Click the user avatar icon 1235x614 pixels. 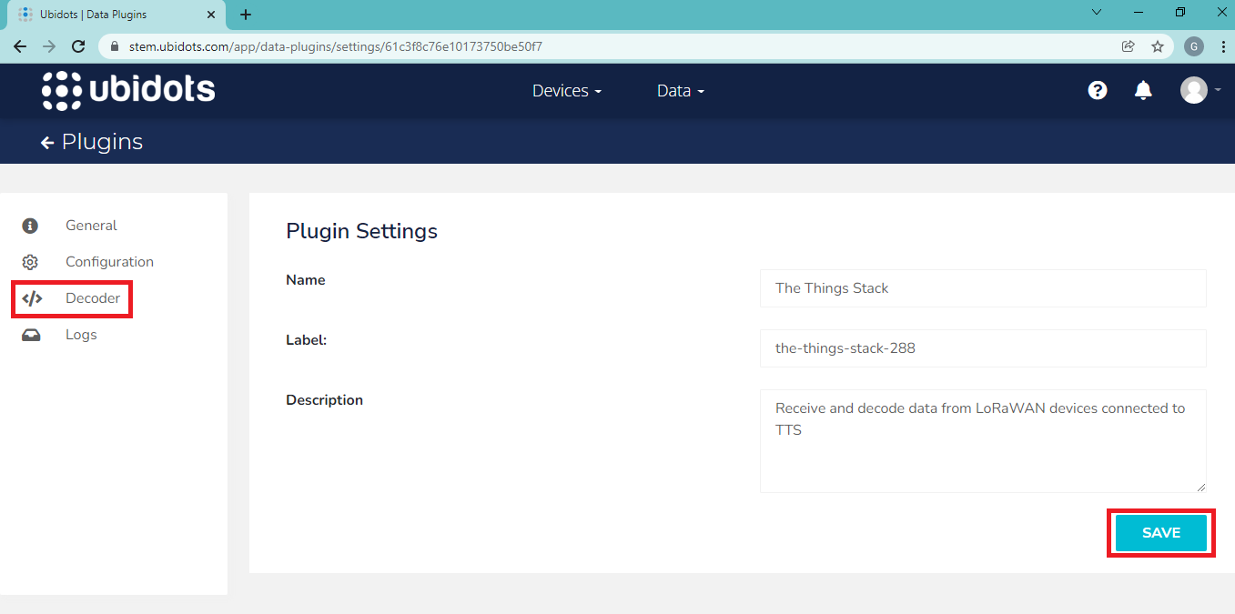(x=1193, y=90)
